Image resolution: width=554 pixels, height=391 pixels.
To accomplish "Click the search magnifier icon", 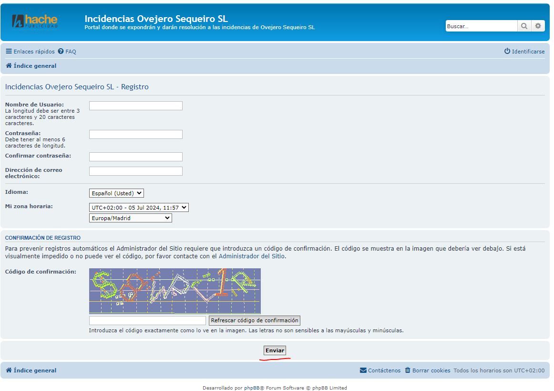I will coord(524,26).
